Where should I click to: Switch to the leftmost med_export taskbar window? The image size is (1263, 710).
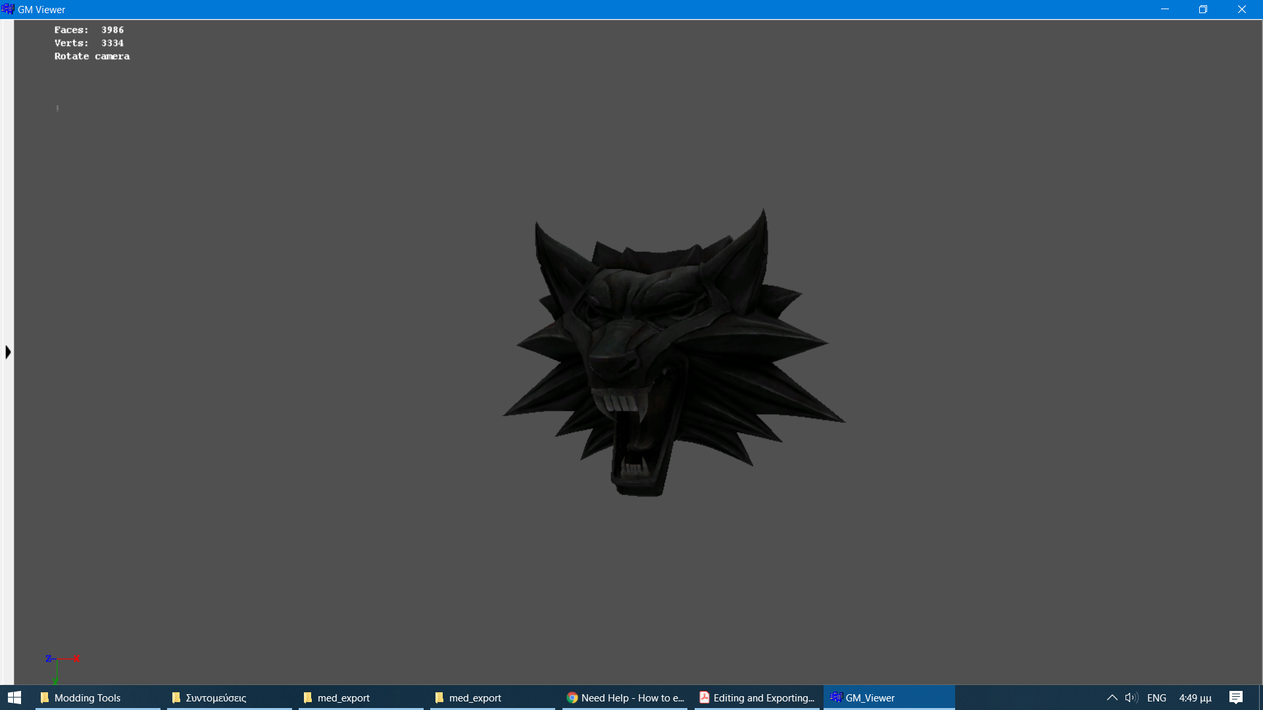[x=360, y=698]
